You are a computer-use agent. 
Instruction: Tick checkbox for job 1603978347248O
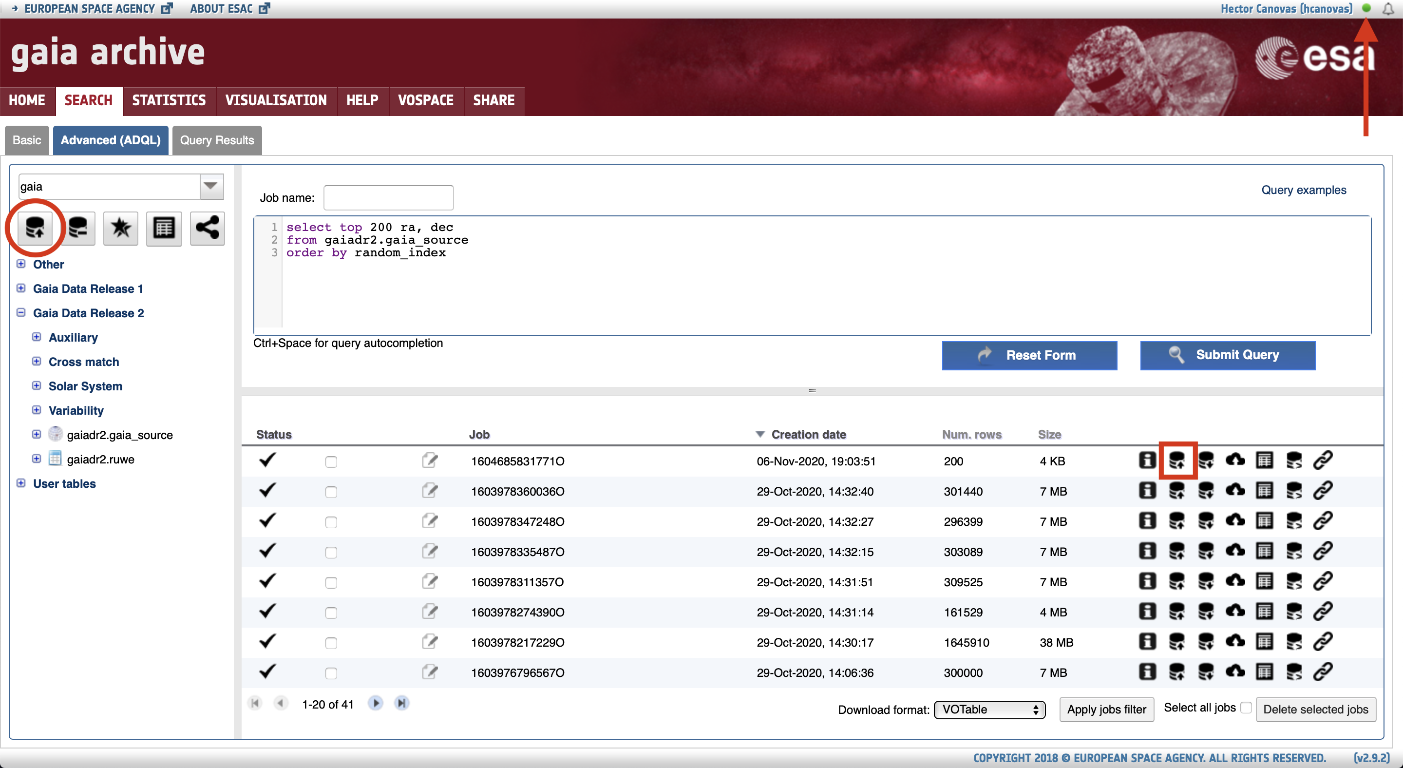[331, 522]
